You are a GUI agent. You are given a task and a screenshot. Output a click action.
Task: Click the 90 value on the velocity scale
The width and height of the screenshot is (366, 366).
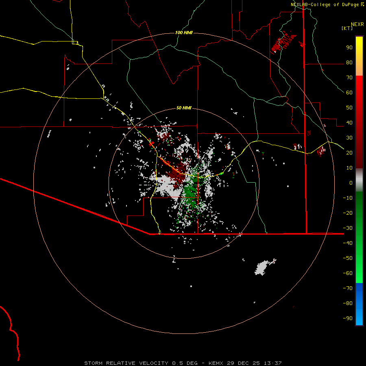349,48
